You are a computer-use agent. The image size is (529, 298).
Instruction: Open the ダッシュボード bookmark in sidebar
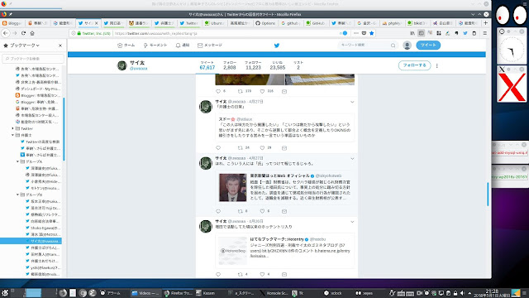38,89
